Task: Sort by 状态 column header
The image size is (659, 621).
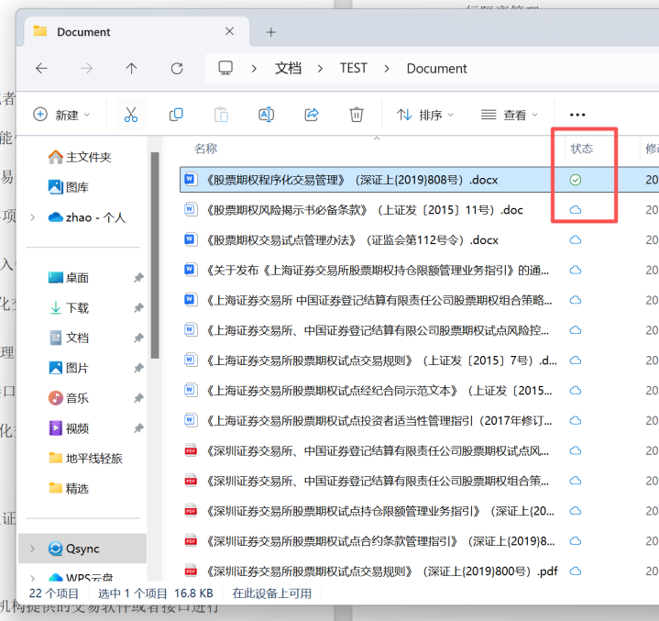Action: click(x=582, y=149)
